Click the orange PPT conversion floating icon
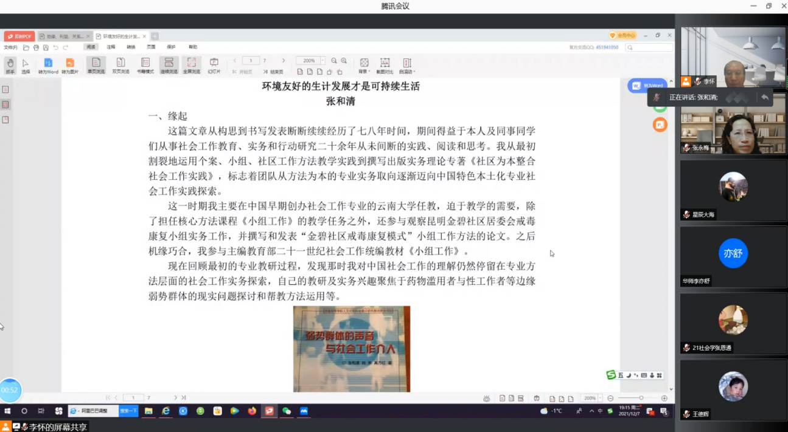Image resolution: width=788 pixels, height=432 pixels. [x=660, y=125]
